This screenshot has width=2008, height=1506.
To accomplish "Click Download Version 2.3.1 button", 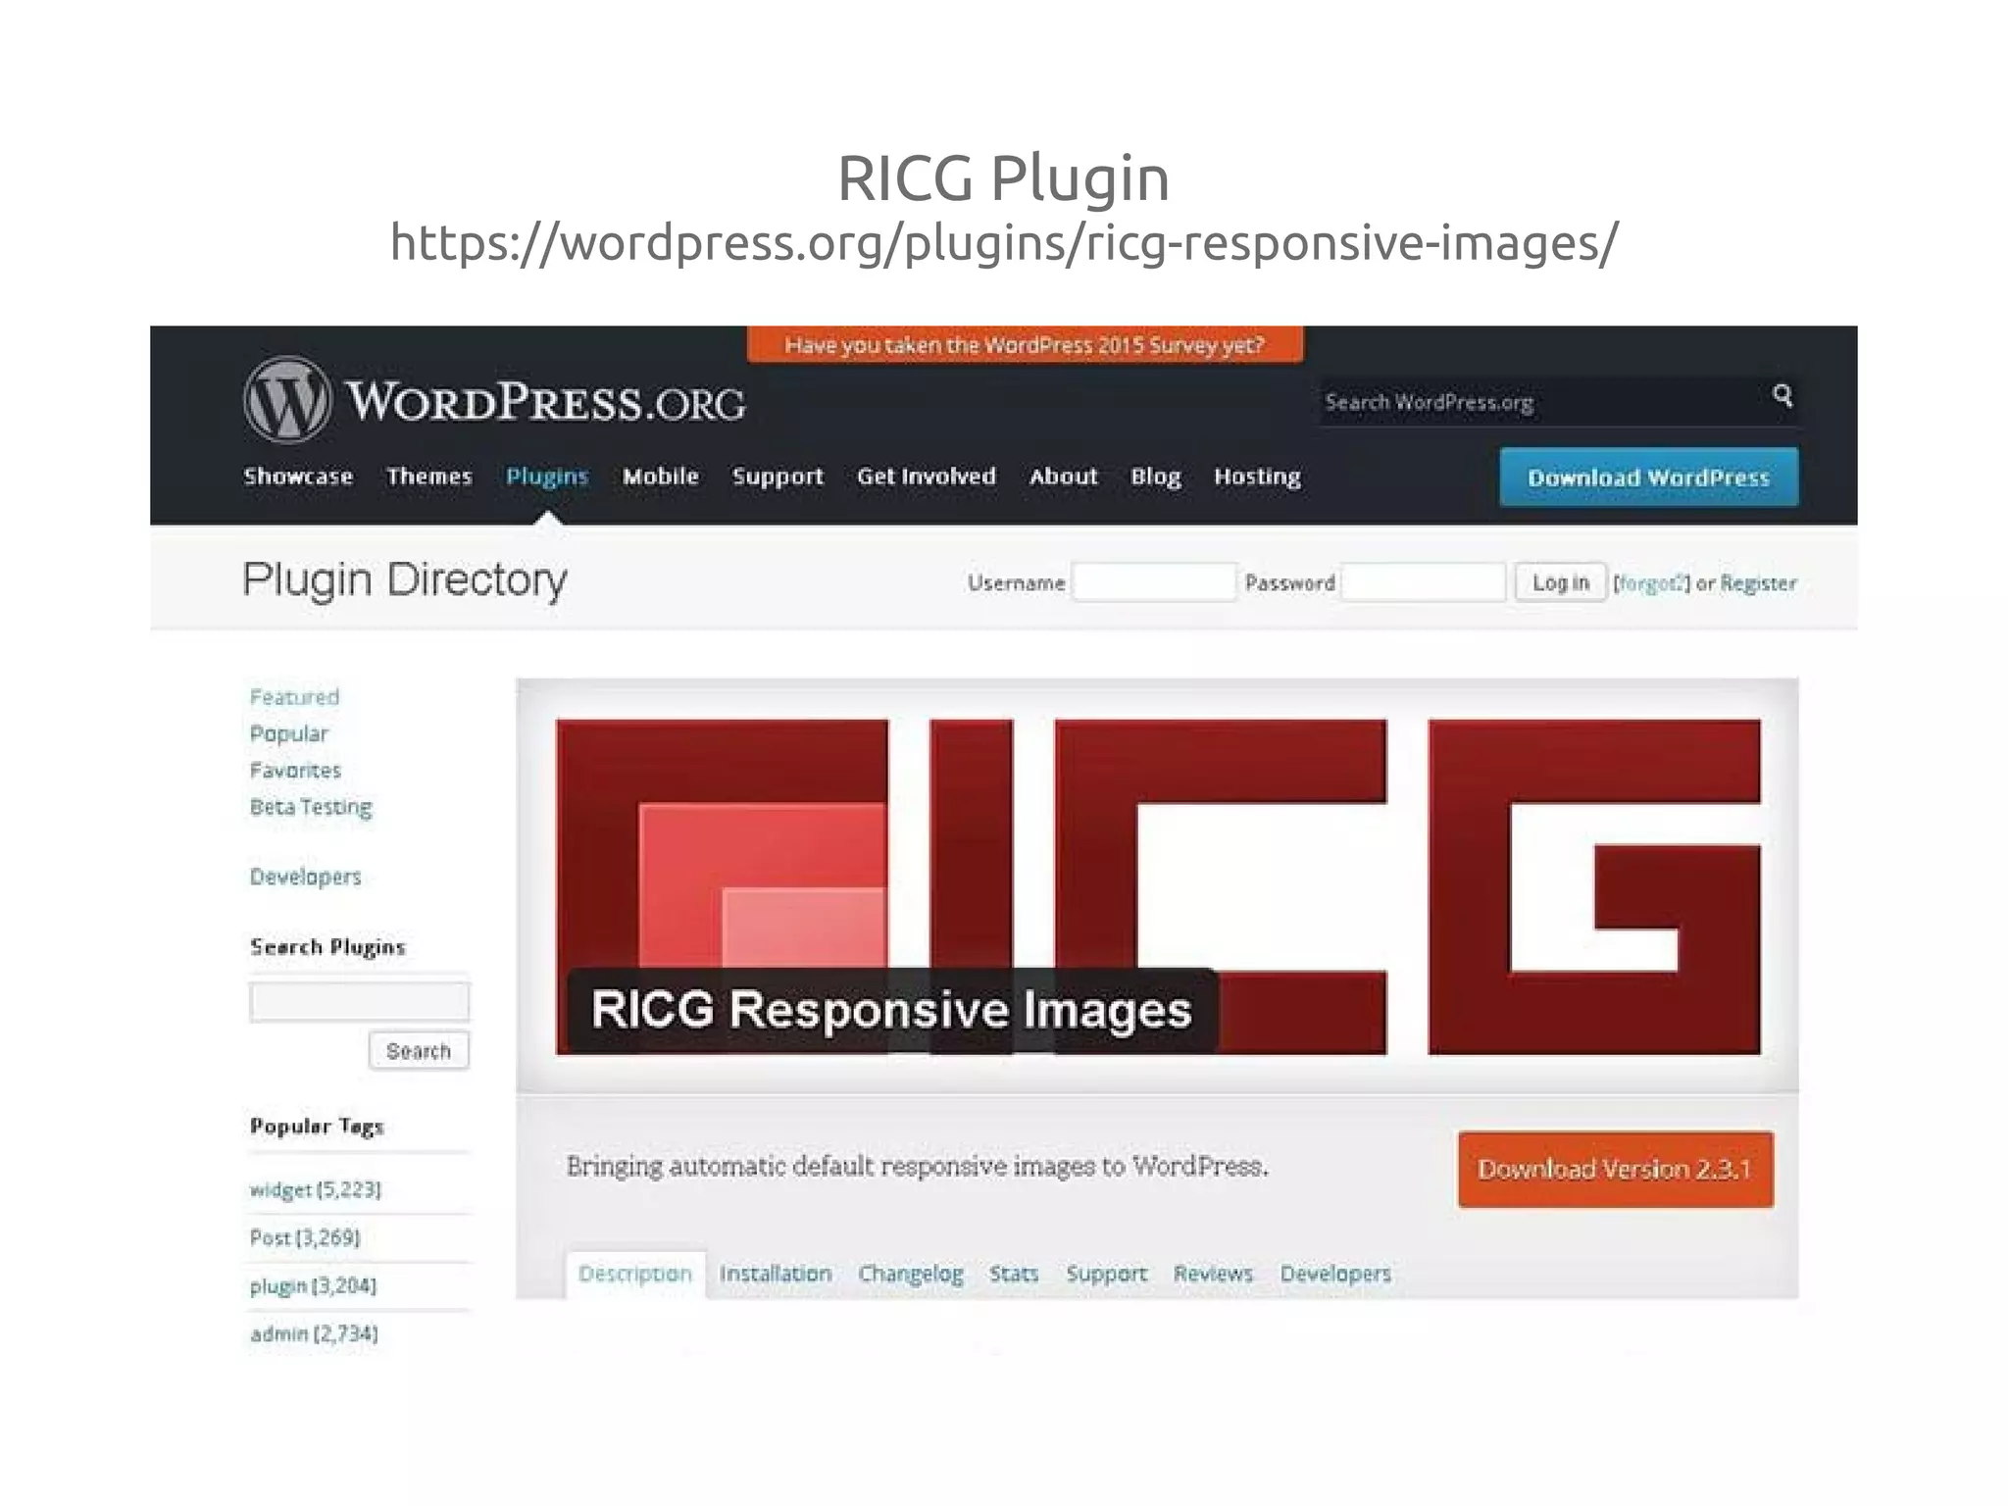I will [x=1616, y=1170].
